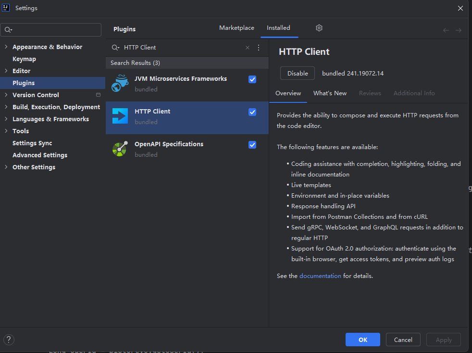Open the What's New tab
Viewport: 472px width, 353px height.
click(x=330, y=93)
